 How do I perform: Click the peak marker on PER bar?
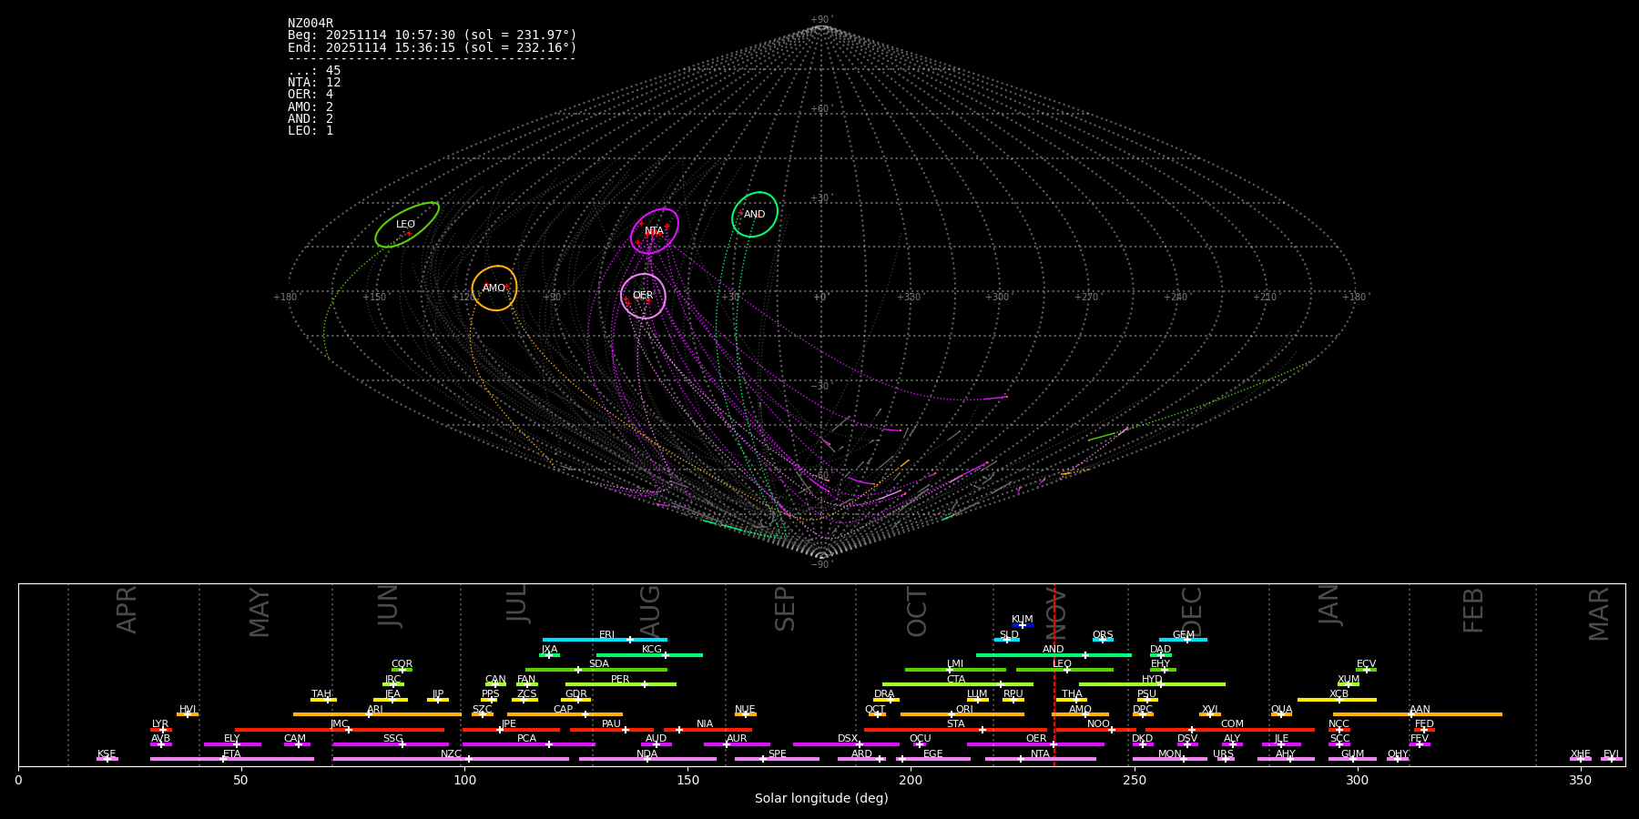644,684
